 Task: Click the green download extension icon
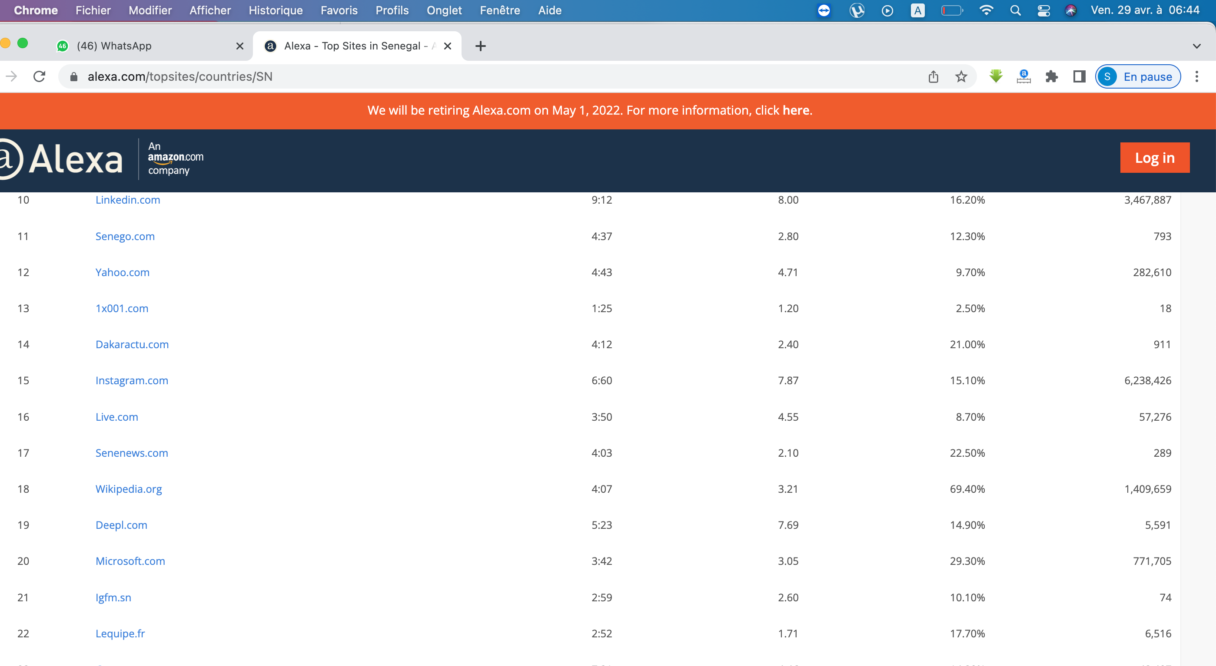click(996, 76)
